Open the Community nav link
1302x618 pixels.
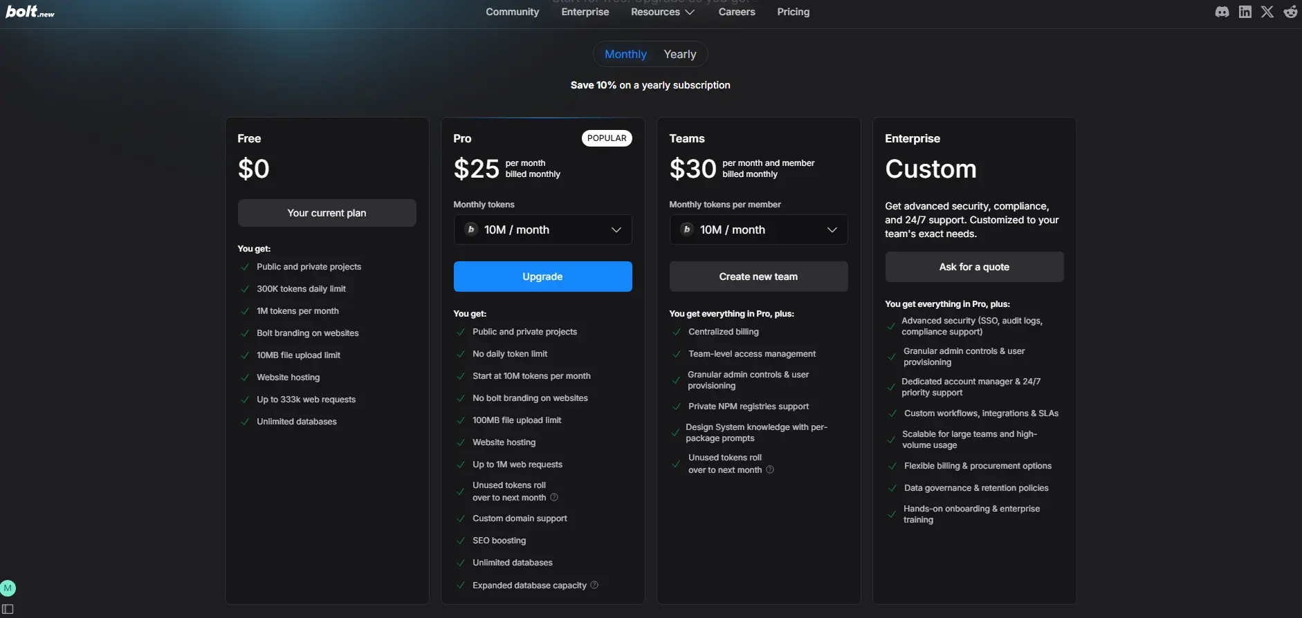[513, 12]
